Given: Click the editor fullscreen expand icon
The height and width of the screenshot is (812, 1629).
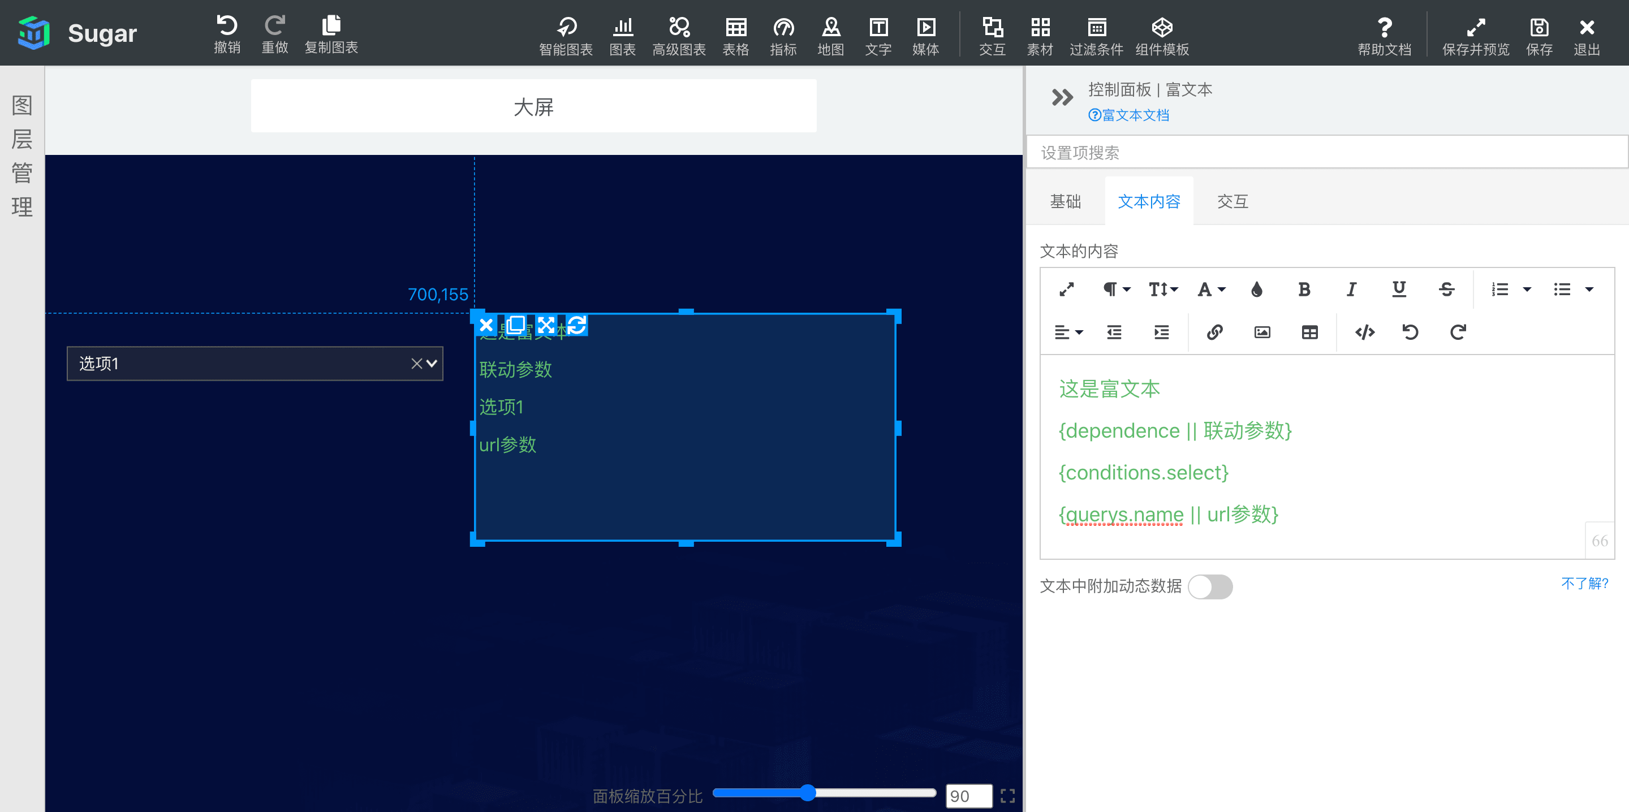Looking at the screenshot, I should point(1067,289).
